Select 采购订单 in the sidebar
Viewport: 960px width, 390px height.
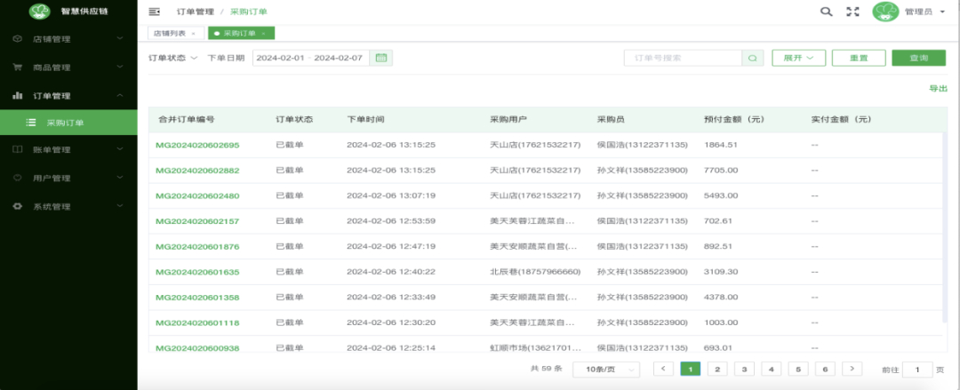tap(68, 123)
